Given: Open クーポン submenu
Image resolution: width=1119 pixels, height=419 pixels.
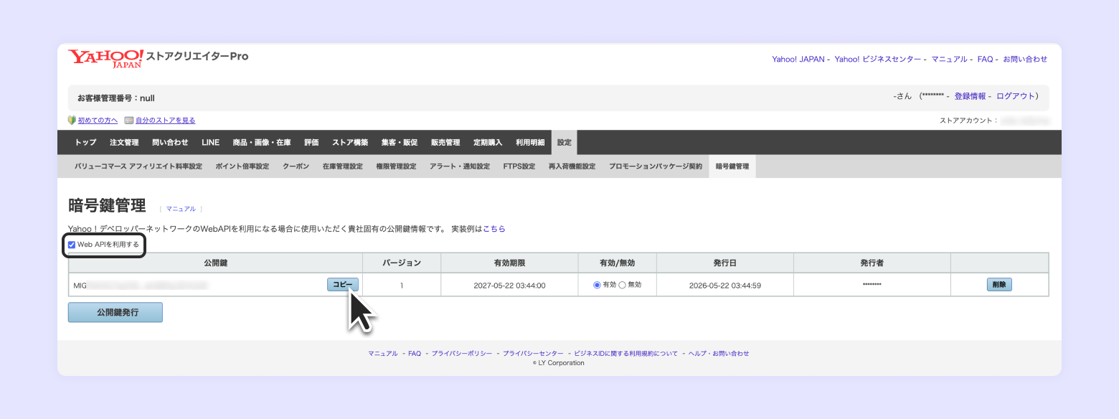Looking at the screenshot, I should tap(296, 166).
